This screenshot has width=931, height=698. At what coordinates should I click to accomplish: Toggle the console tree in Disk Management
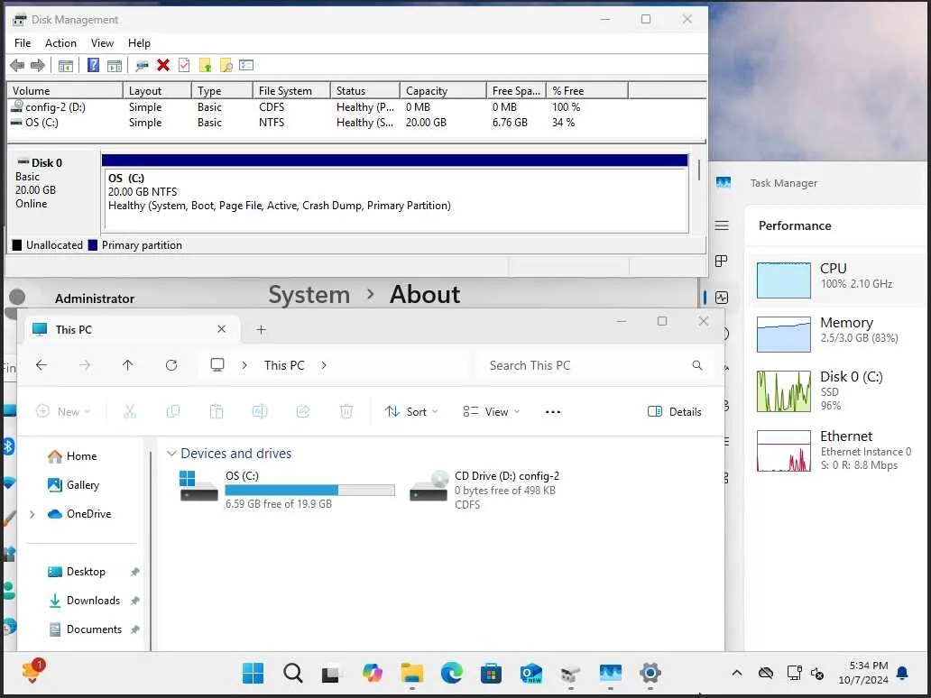click(65, 64)
